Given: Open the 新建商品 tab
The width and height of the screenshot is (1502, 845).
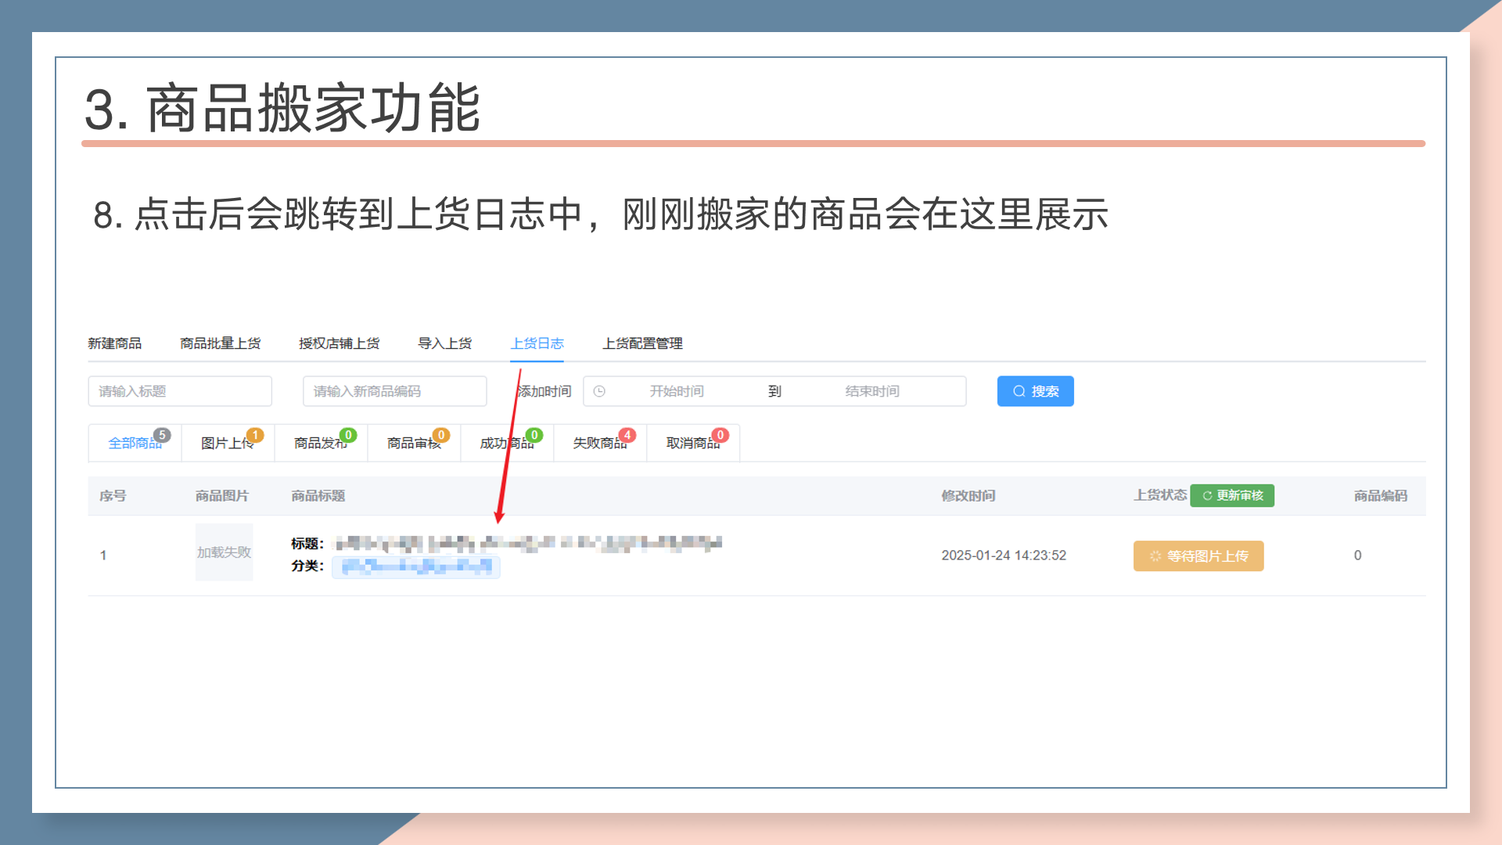Looking at the screenshot, I should pyautogui.click(x=114, y=343).
